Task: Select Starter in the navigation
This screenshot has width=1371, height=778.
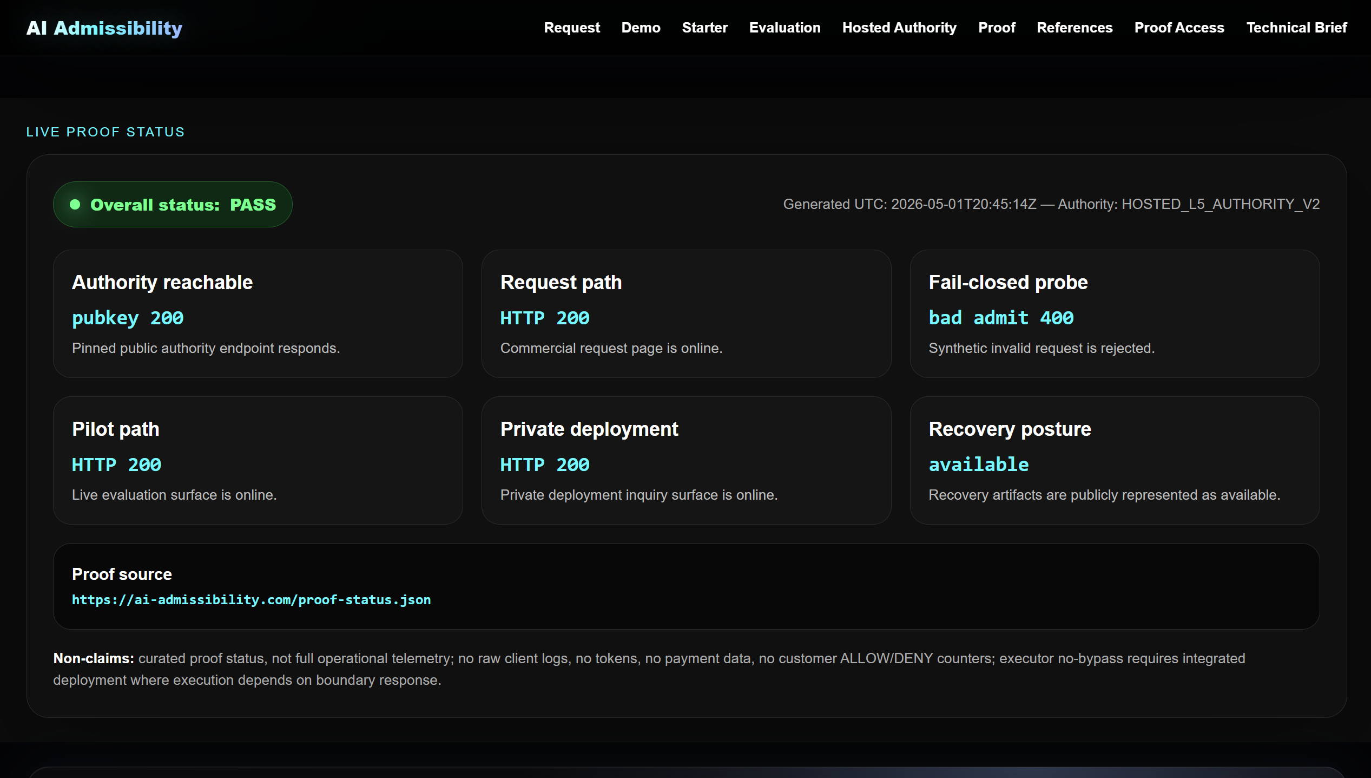Action: (x=704, y=28)
